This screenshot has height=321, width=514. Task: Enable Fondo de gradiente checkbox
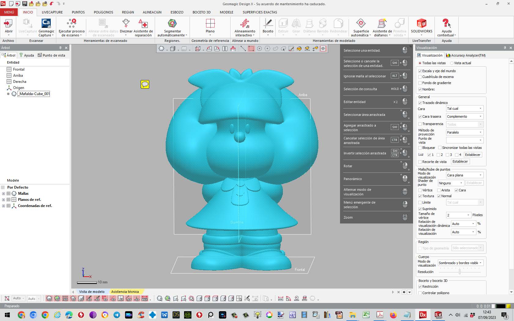420,83
